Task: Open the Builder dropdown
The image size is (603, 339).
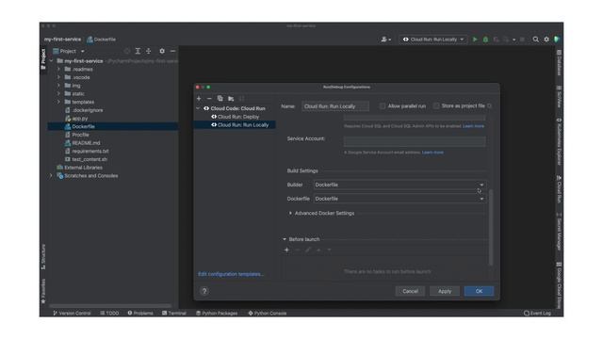Action: (399, 185)
